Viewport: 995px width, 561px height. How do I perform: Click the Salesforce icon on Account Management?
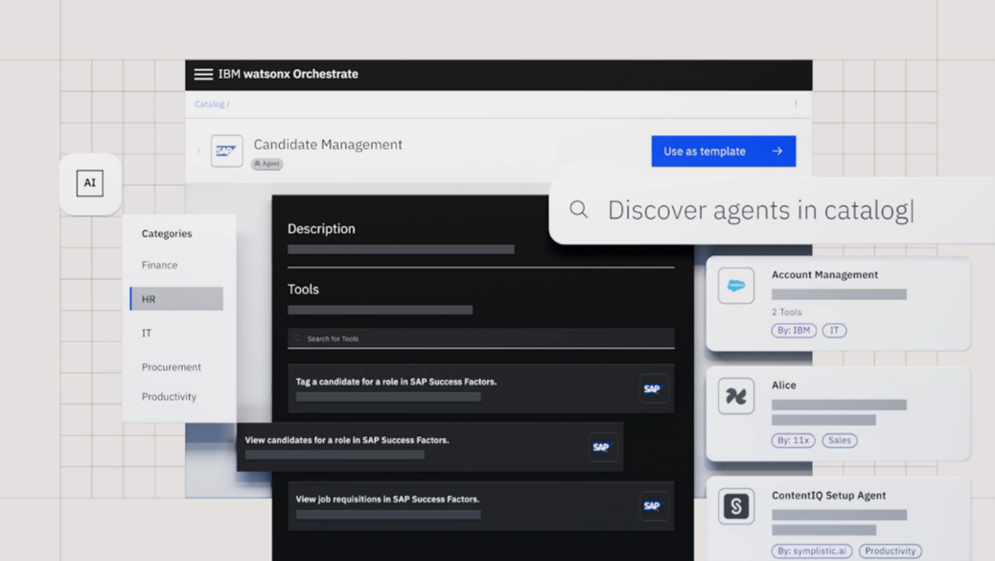[736, 286]
